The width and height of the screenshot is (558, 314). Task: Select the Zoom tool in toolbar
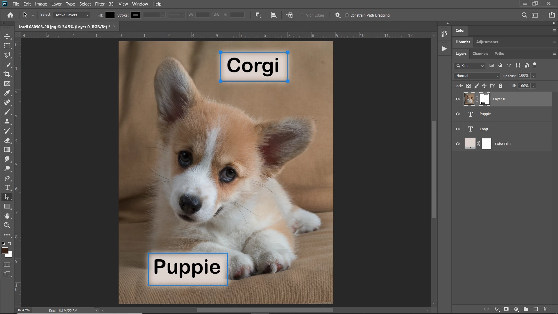tap(7, 225)
